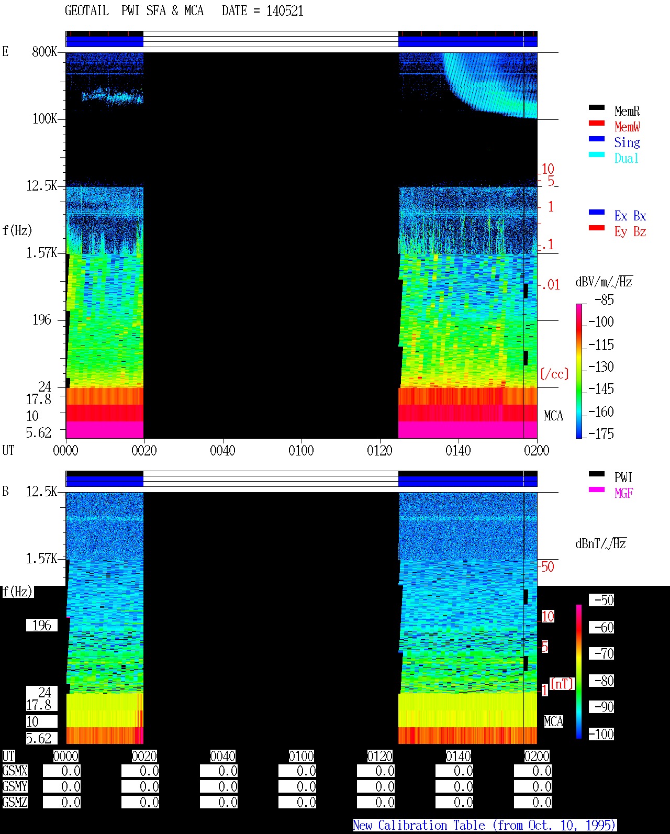Click the red MemW legend swatch
This screenshot has height=834, width=670.
coord(597,123)
